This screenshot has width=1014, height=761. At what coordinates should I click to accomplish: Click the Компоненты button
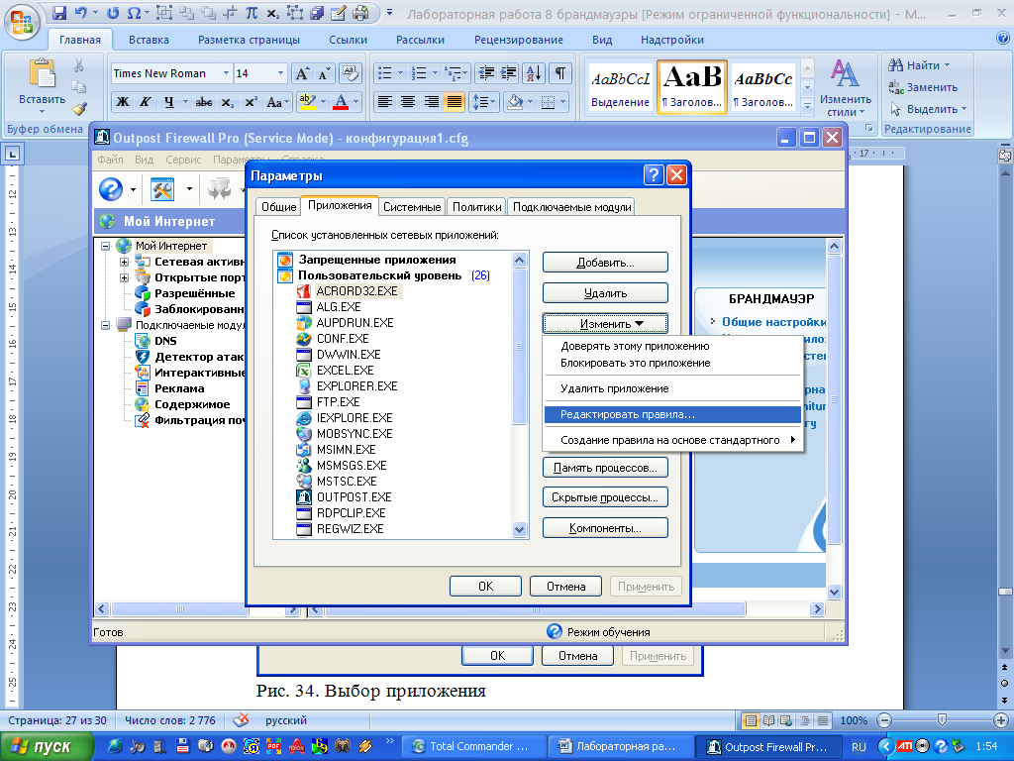[x=605, y=528]
